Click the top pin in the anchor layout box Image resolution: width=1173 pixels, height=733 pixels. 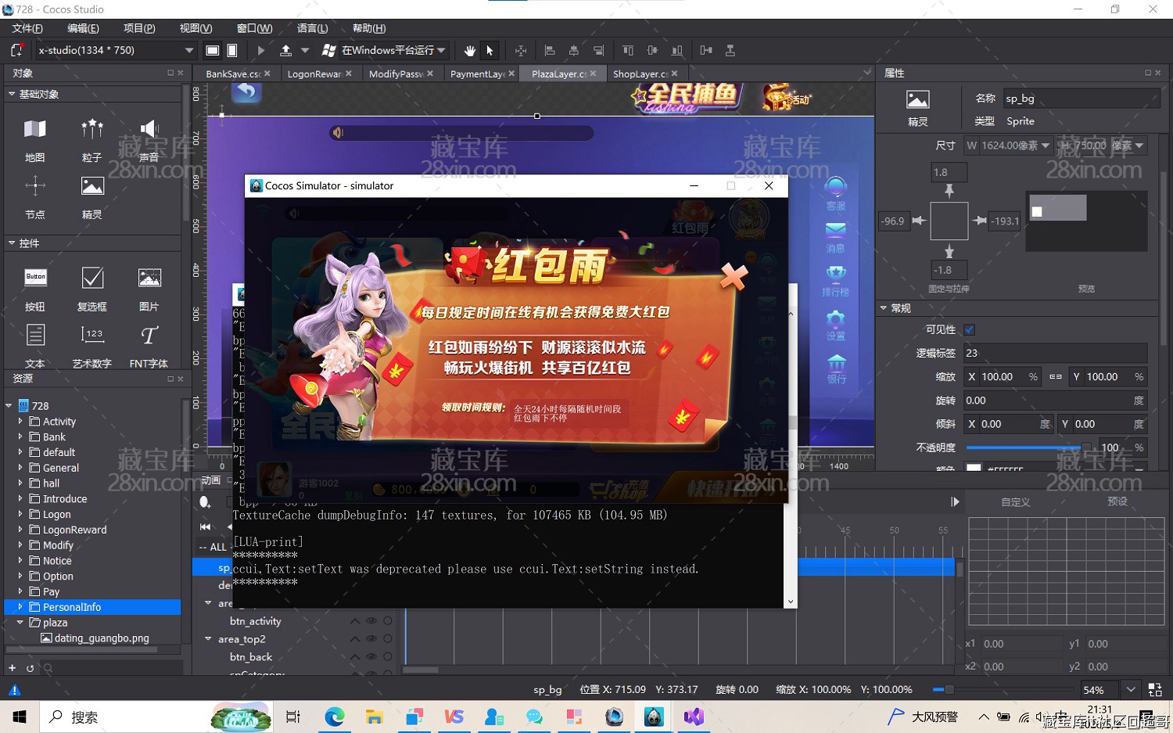click(x=949, y=191)
